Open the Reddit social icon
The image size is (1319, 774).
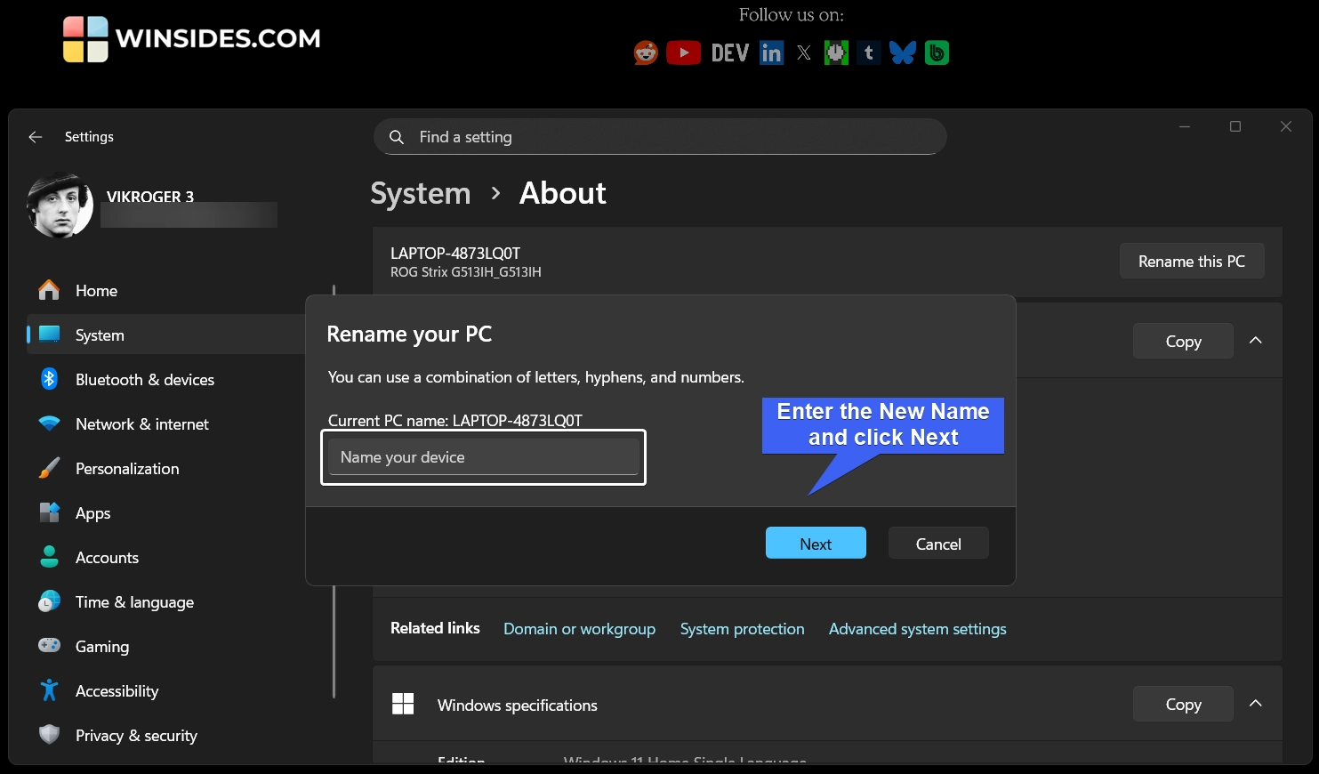(645, 52)
